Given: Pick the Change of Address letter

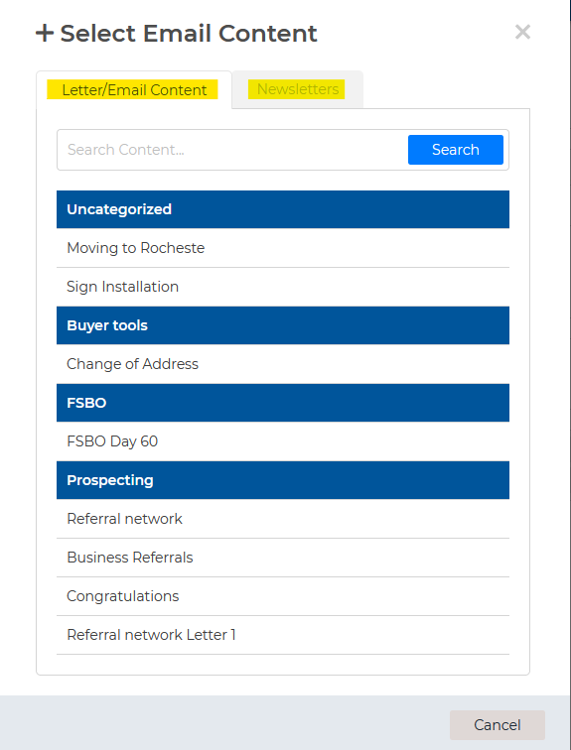Looking at the screenshot, I should pyautogui.click(x=283, y=364).
